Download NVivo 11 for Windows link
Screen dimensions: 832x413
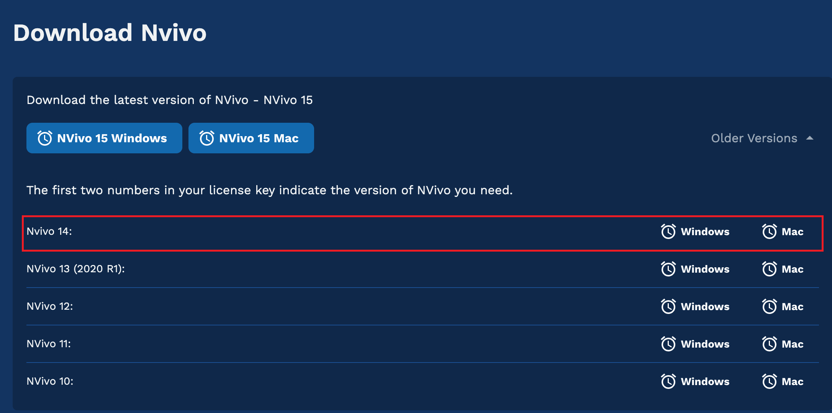[695, 344]
